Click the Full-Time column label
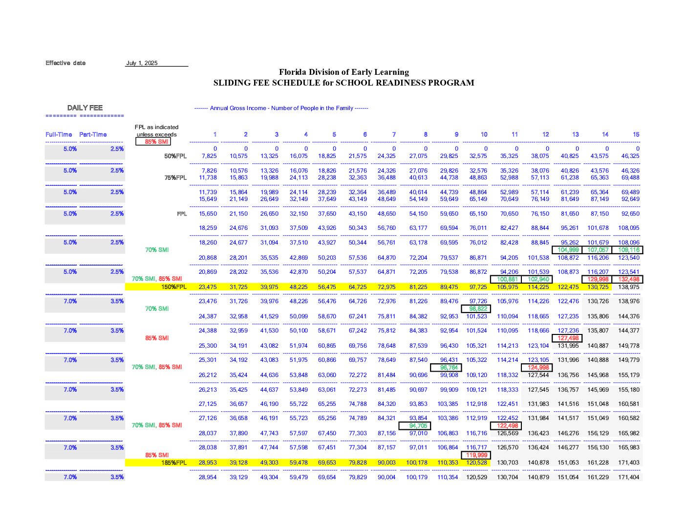The width and height of the screenshot is (688, 532). [59, 134]
